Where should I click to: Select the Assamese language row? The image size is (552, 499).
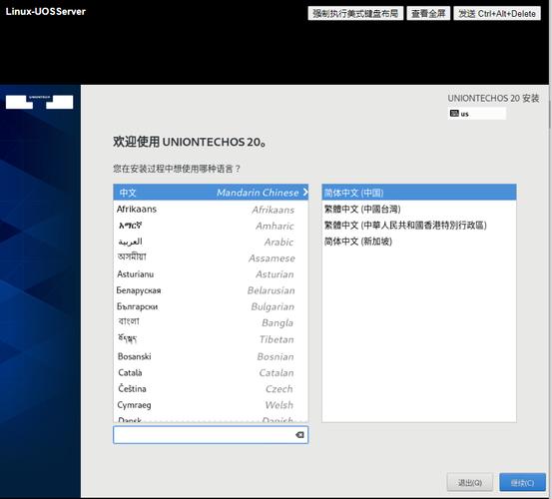coord(211,257)
